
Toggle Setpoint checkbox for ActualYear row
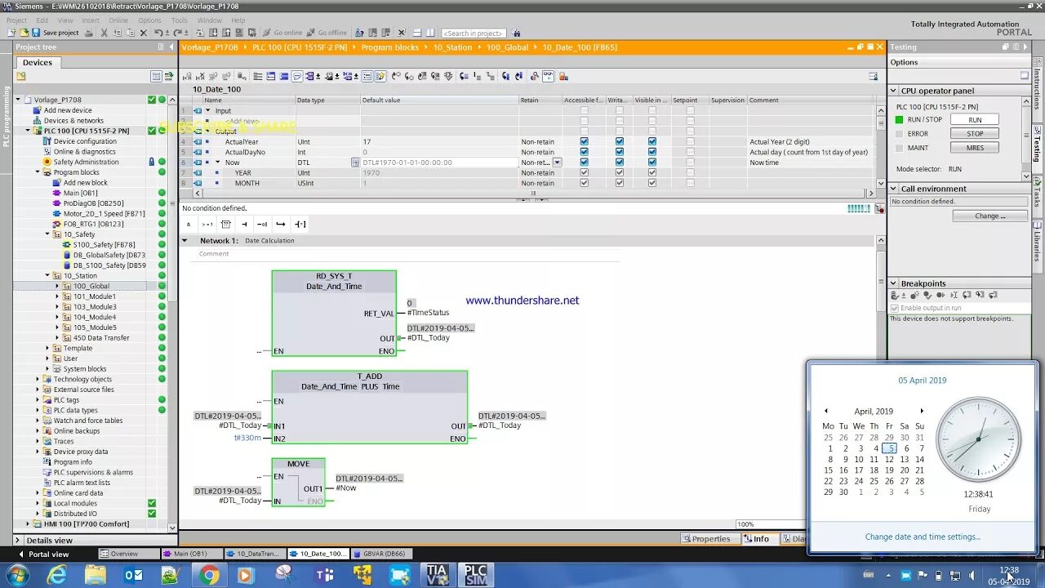click(690, 141)
